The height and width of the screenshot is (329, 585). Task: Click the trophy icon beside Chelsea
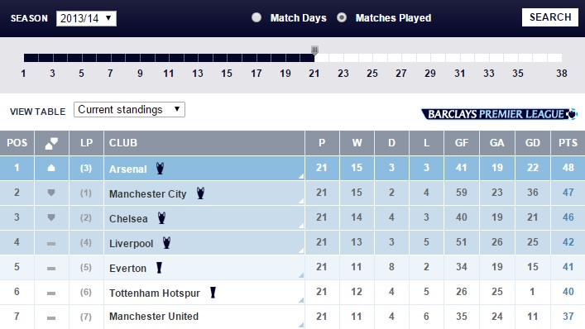[161, 218]
